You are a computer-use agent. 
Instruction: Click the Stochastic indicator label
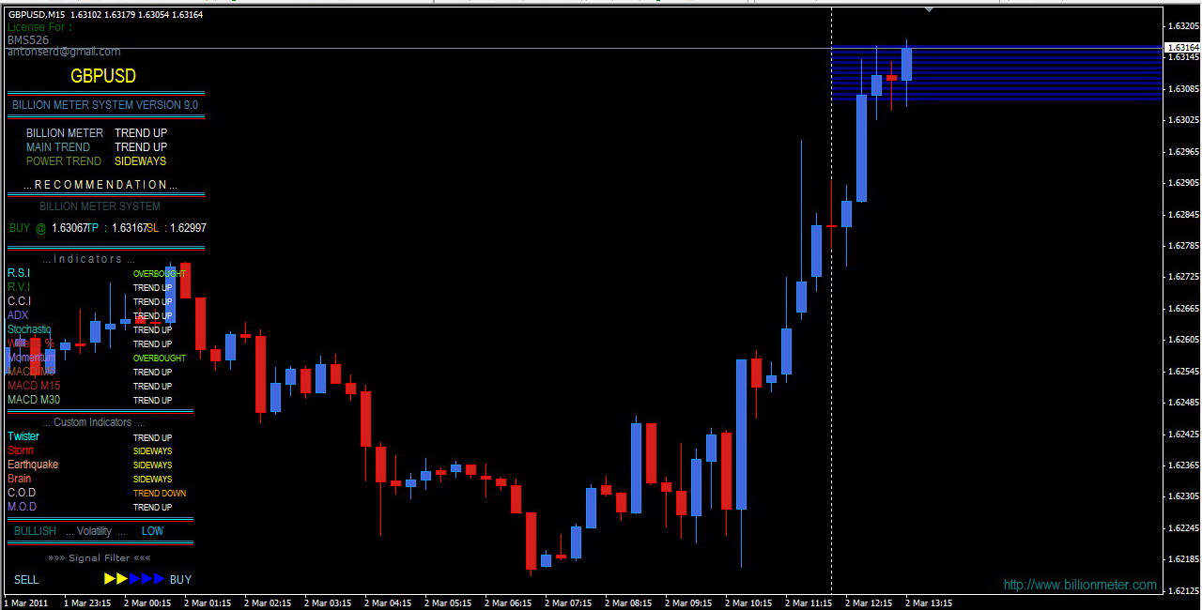tap(29, 329)
